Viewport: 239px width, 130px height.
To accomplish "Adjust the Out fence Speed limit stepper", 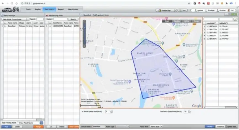I will click(x=190, y=112).
